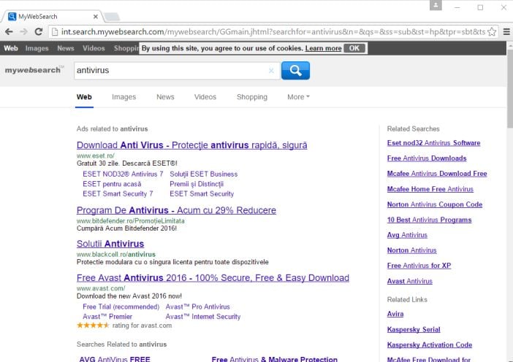Select the active Web results tab

pyautogui.click(x=84, y=97)
